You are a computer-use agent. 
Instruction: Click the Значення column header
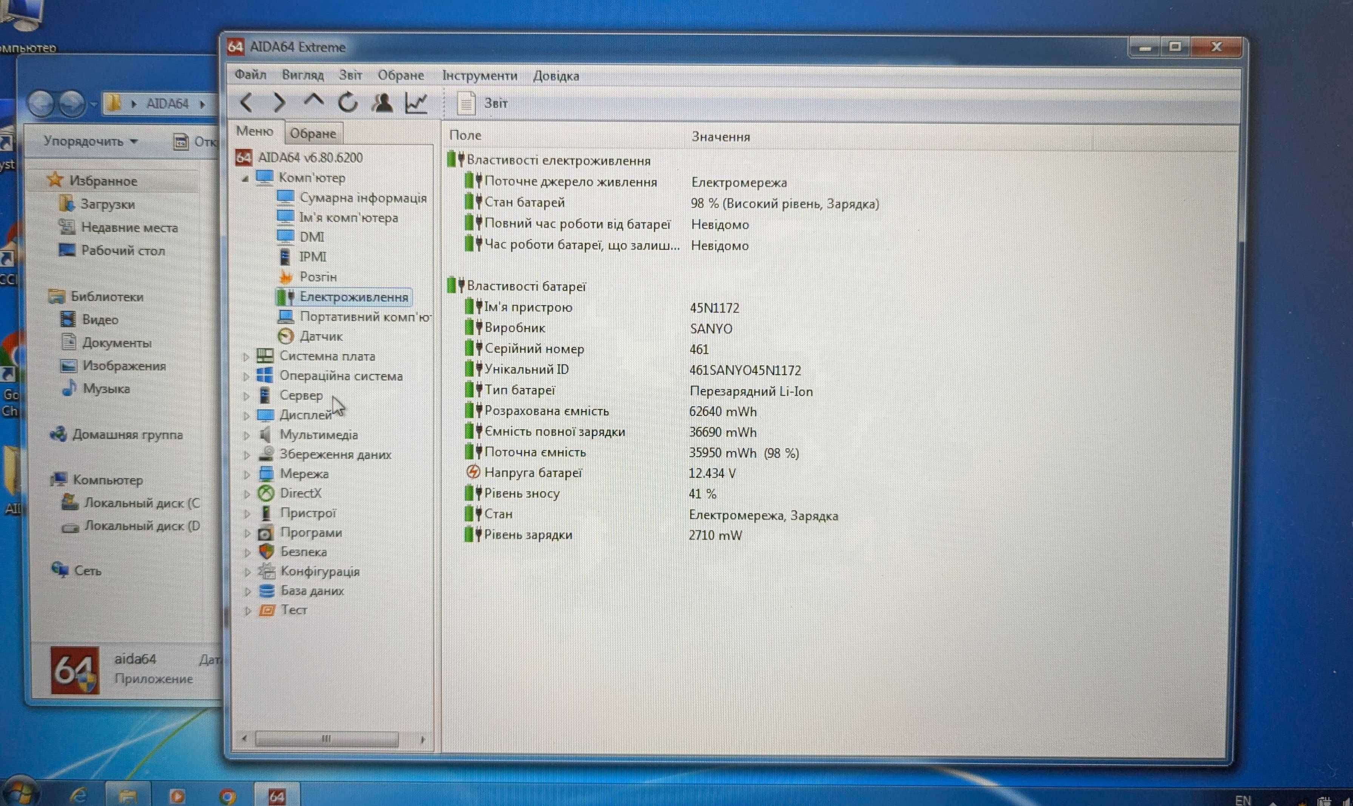click(721, 137)
